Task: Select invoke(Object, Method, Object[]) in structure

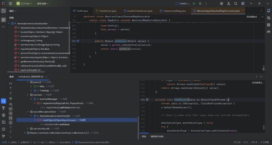Action: tap(42, 32)
